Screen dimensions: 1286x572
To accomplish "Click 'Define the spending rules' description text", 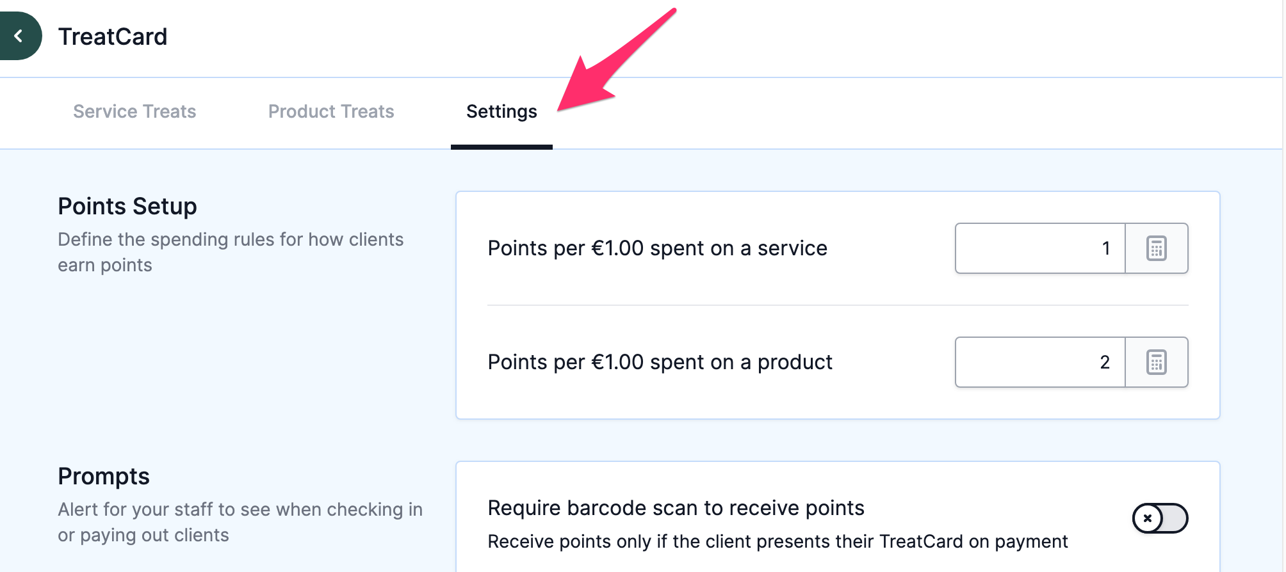I will click(231, 252).
